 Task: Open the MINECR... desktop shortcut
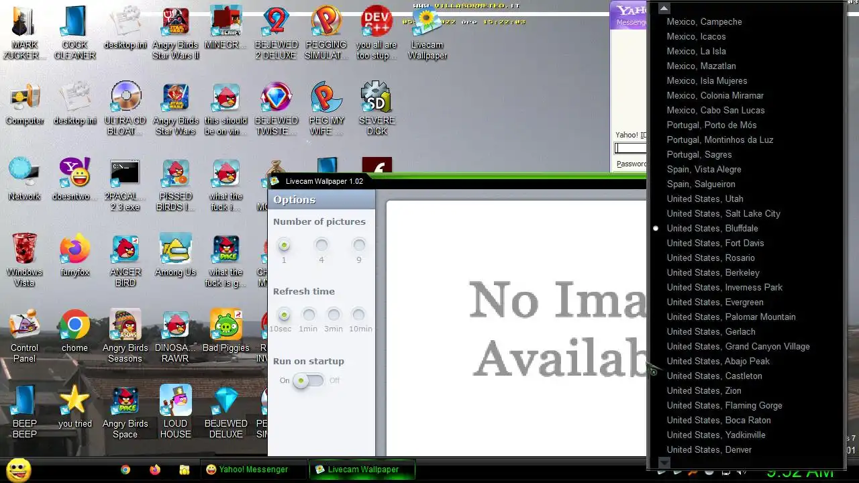(x=225, y=28)
